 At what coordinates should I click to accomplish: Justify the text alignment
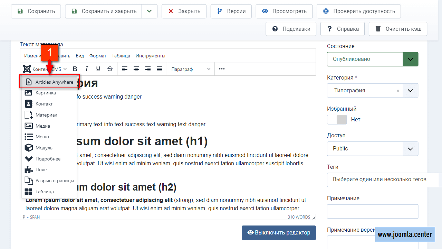160,69
